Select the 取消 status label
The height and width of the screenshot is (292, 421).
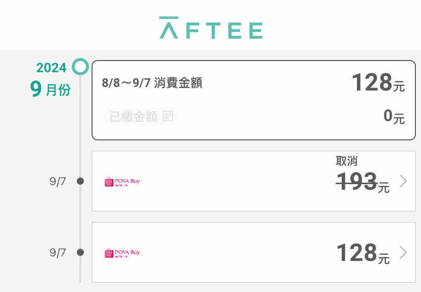(x=346, y=161)
